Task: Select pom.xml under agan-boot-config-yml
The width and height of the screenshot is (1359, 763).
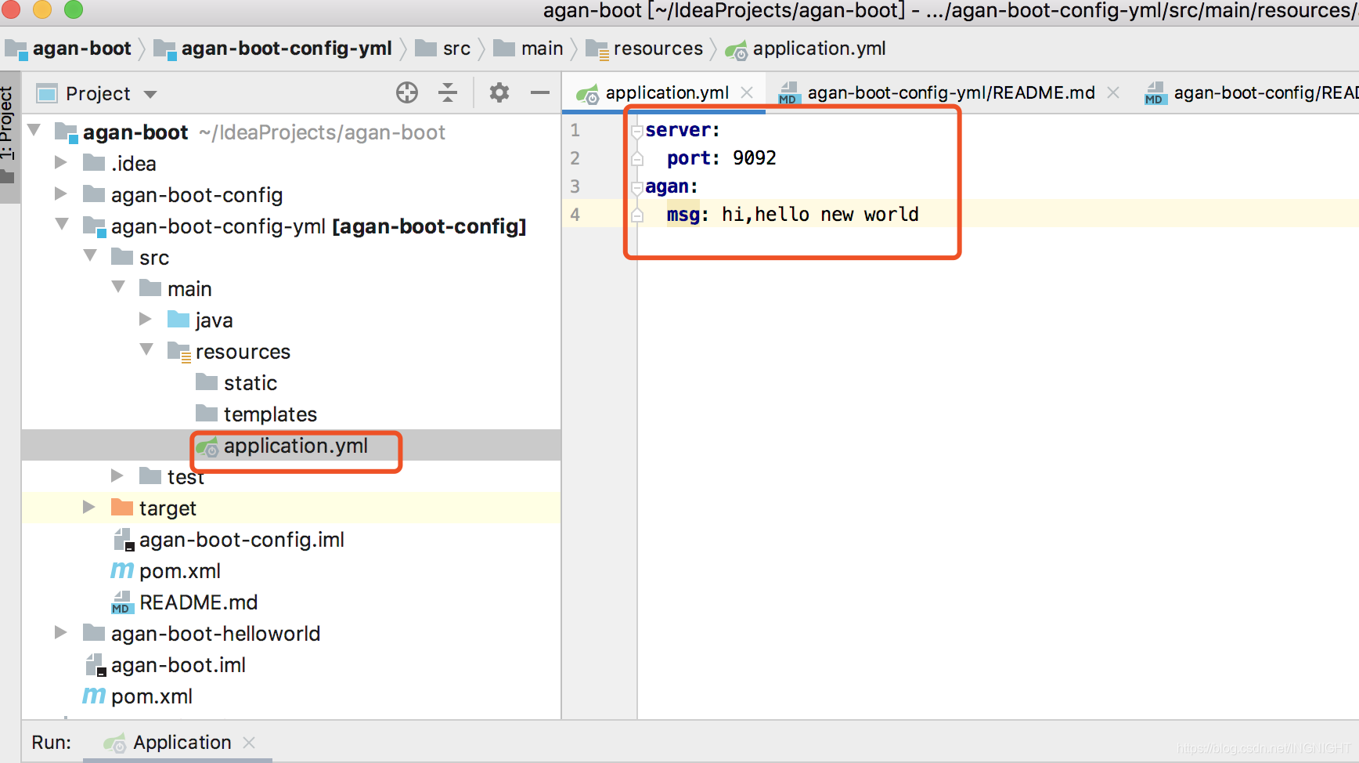Action: click(x=179, y=571)
